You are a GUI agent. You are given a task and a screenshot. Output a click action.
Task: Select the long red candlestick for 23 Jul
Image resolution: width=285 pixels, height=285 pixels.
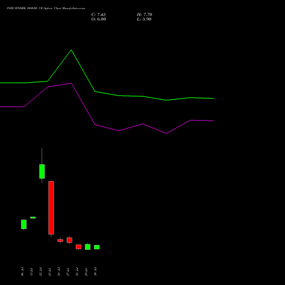[x=51, y=208]
